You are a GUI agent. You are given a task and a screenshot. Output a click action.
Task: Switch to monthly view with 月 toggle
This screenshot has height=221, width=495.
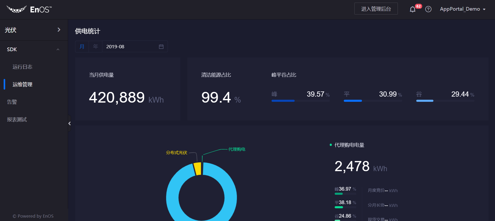pyautogui.click(x=82, y=47)
